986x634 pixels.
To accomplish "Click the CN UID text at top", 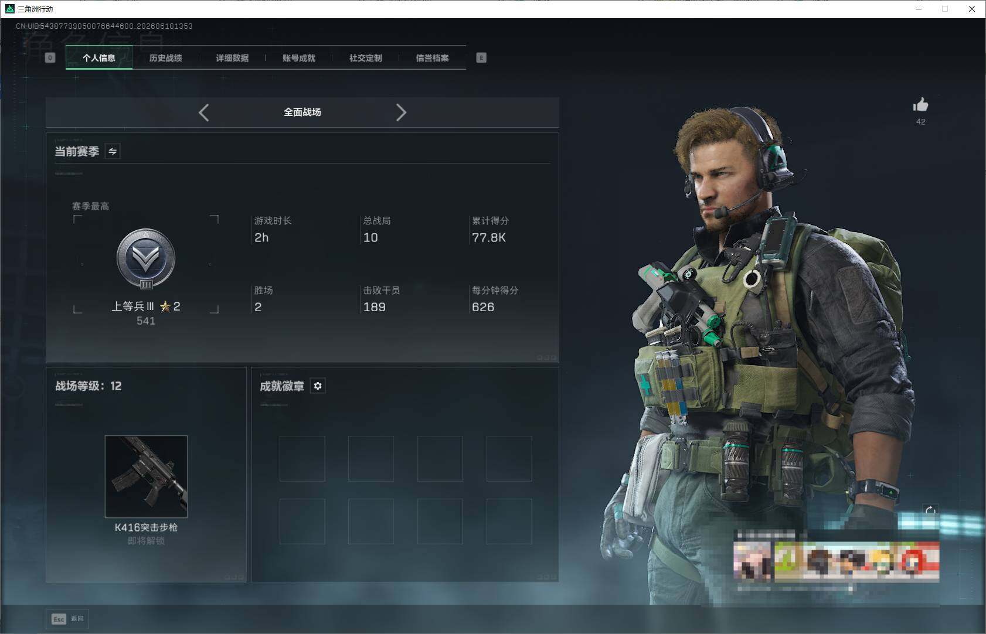I will coord(104,26).
